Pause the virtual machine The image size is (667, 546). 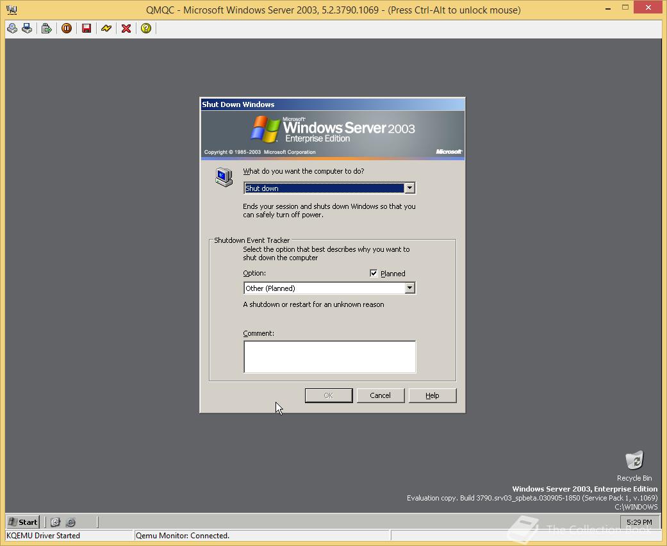67,28
